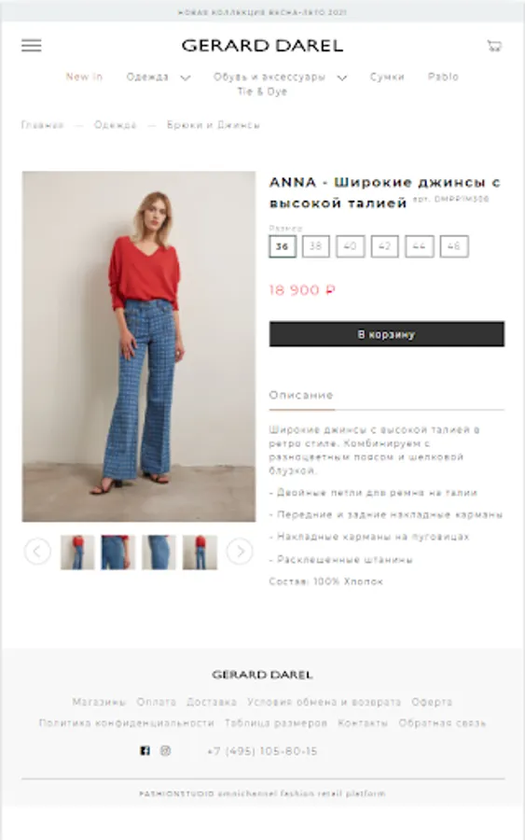Expand the Одежда dropdown

tap(158, 77)
